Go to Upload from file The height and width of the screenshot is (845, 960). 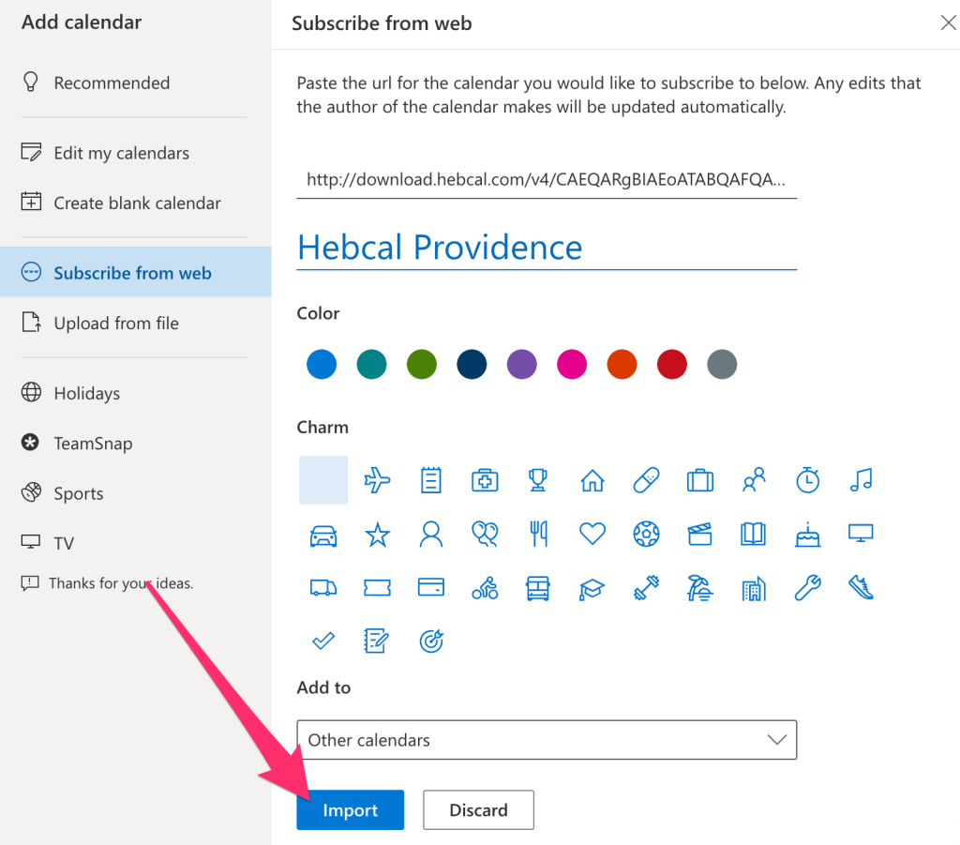click(x=116, y=324)
